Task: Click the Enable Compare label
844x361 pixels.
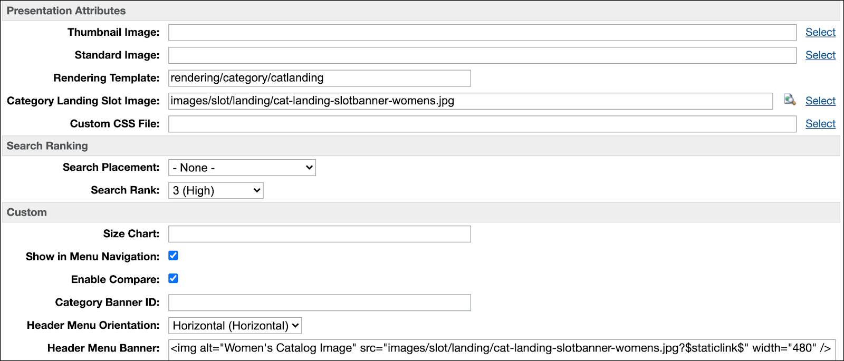Action: pos(115,279)
